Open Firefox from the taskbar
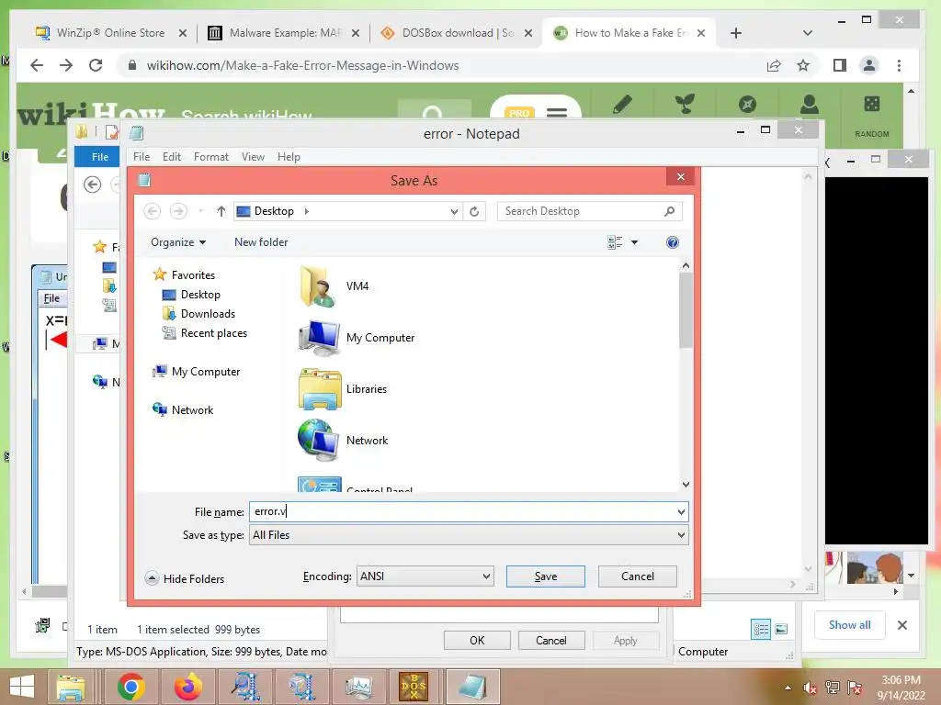941x705 pixels. point(187,687)
